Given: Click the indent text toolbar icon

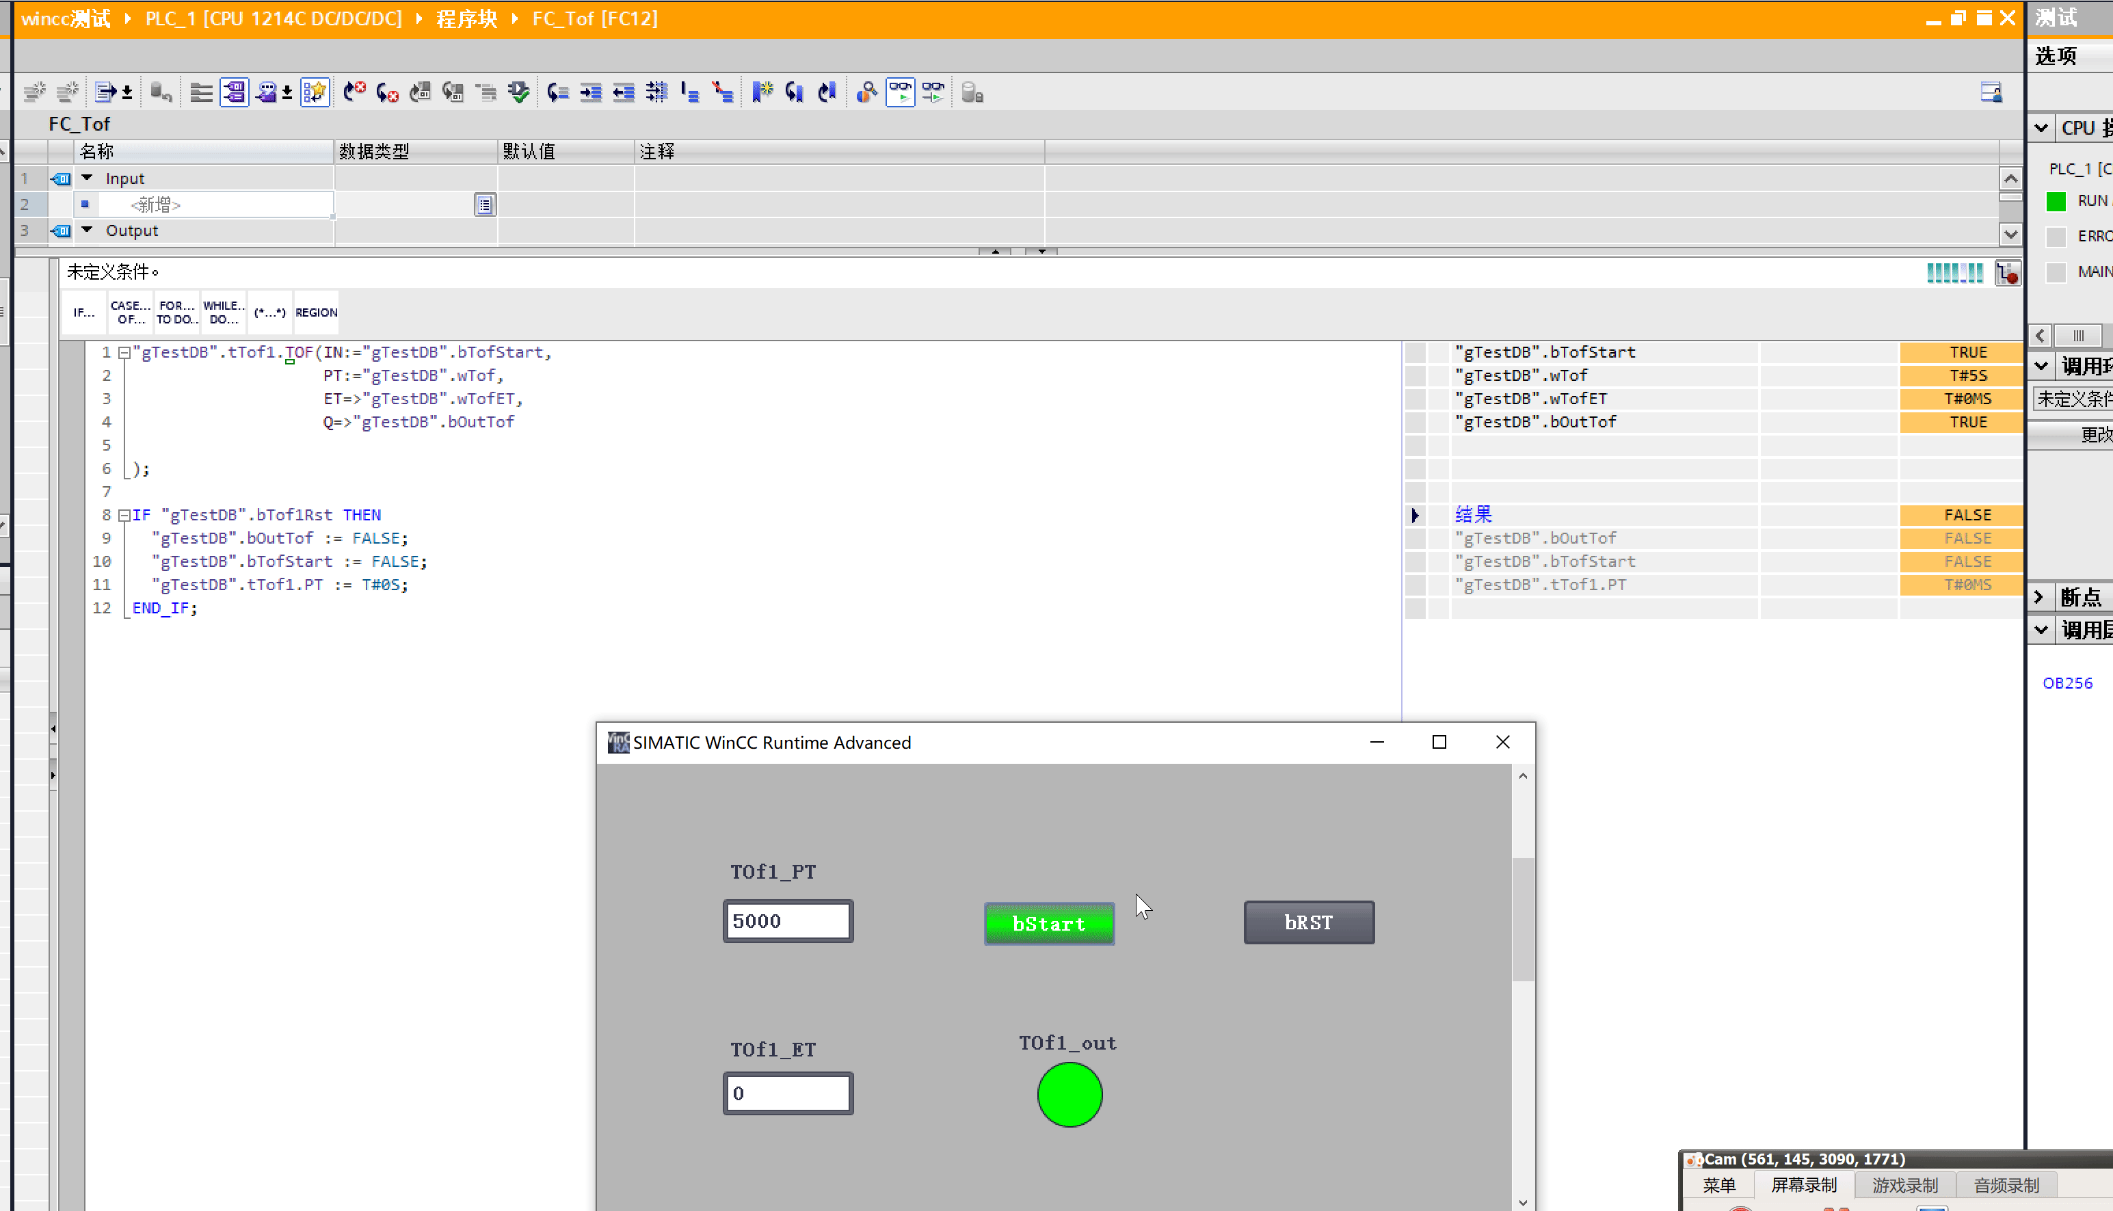Looking at the screenshot, I should pyautogui.click(x=592, y=92).
